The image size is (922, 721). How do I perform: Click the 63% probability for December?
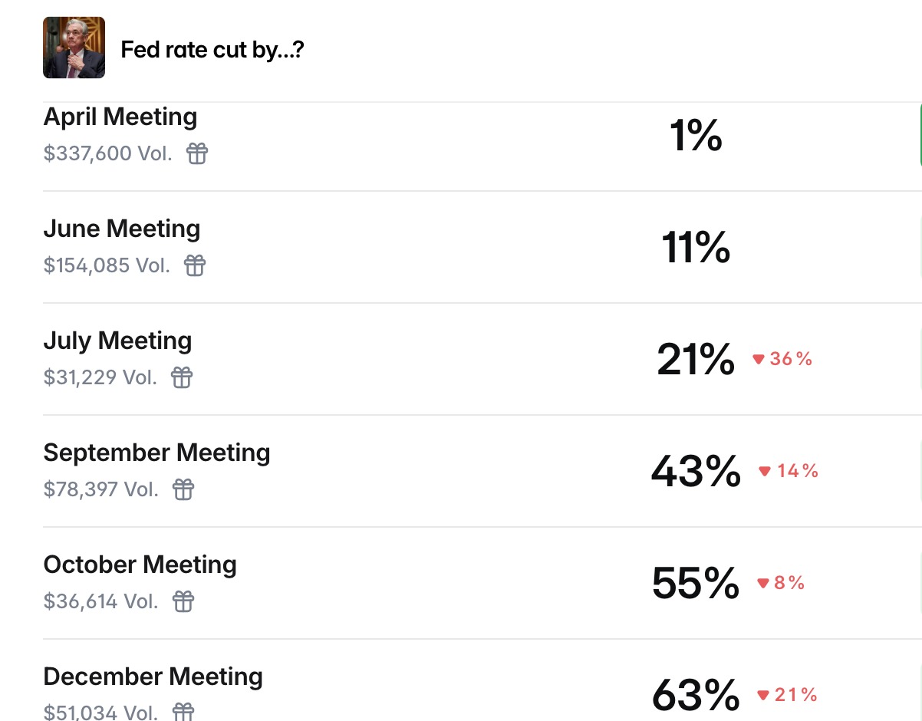[x=696, y=695]
